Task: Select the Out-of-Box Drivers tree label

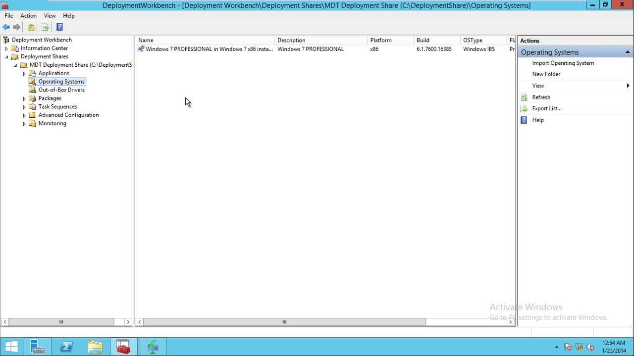Action: [61, 90]
